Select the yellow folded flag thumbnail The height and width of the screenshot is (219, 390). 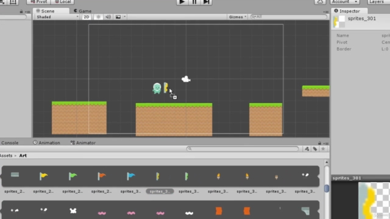click(x=158, y=176)
